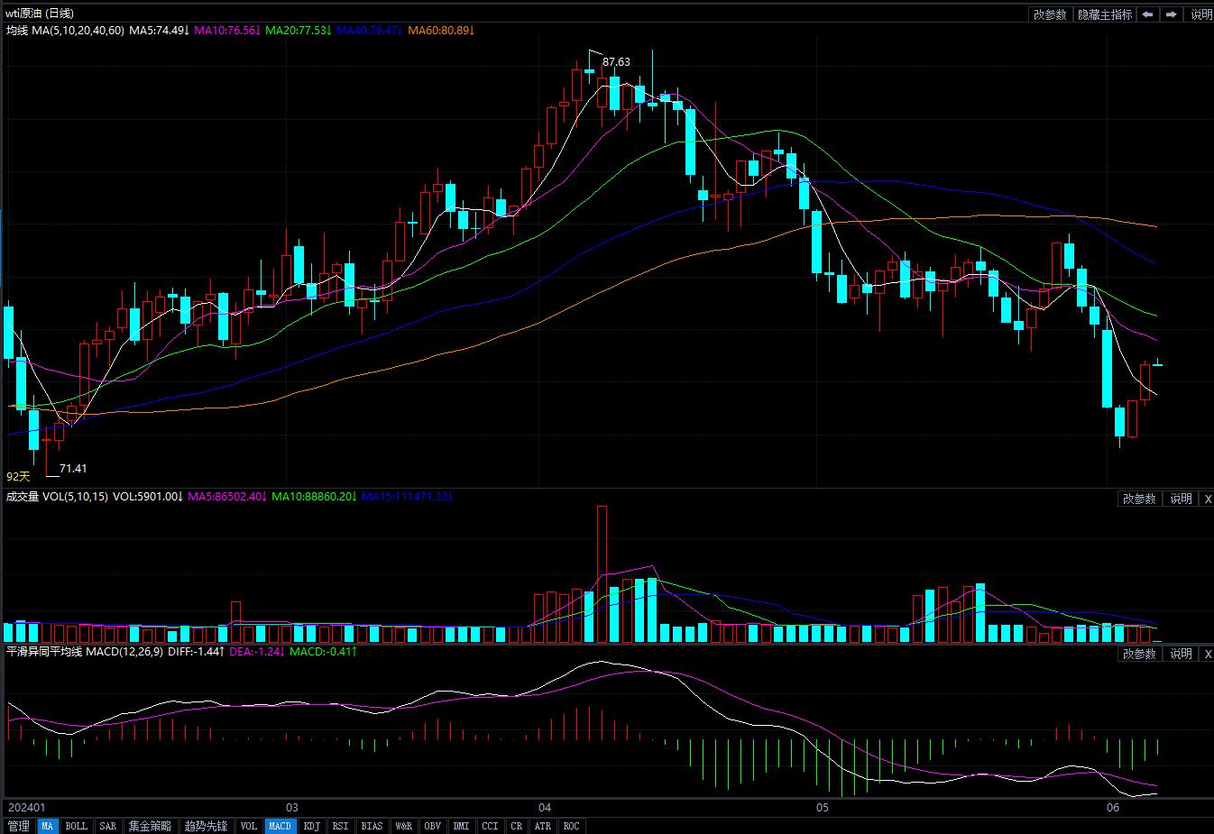Select the 趋势先锋 indicator tab
Image resolution: width=1214 pixels, height=834 pixels.
pos(206,826)
